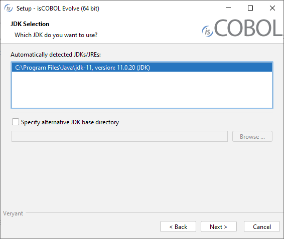Proceed with the Next > button

pyautogui.click(x=219, y=226)
